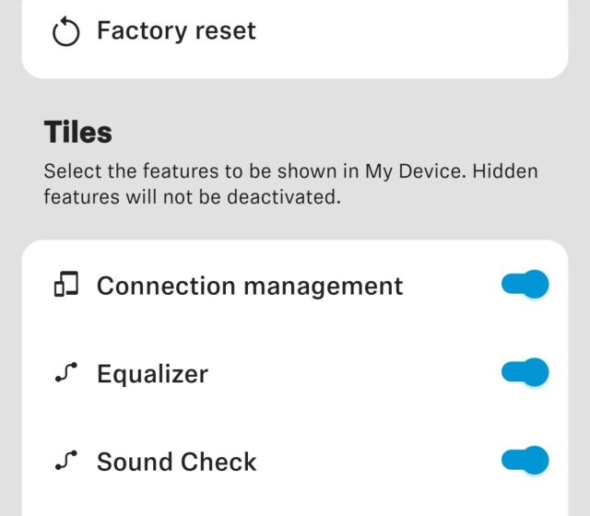Viewport: 590px width, 516px height.
Task: Click 'My Device' in the Tiles description
Action: (x=403, y=171)
